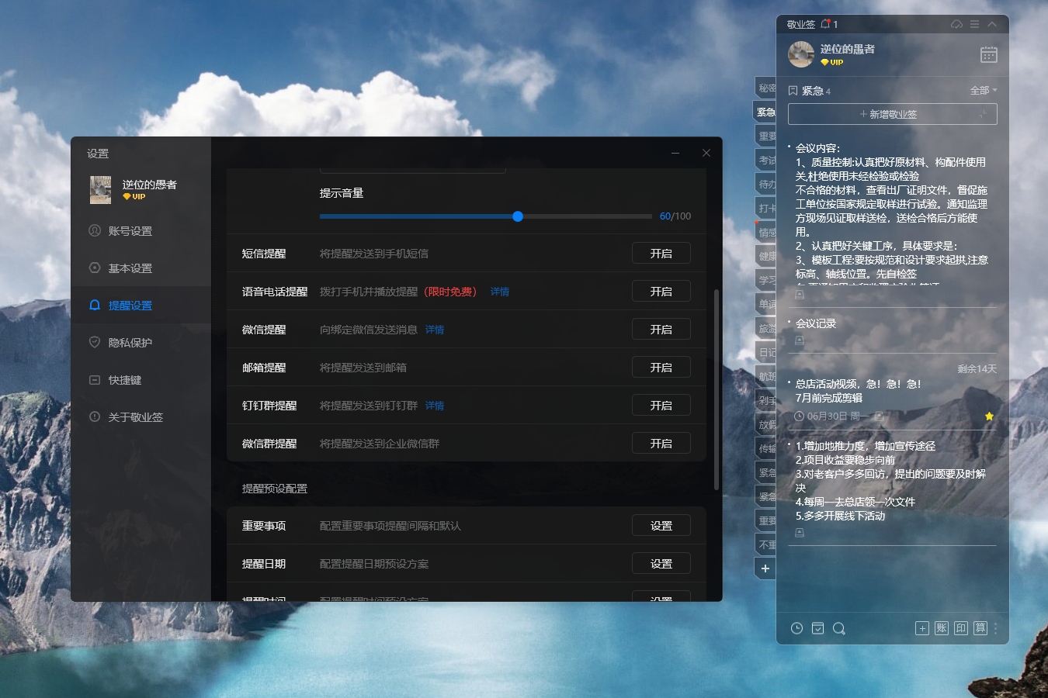This screenshot has height=698, width=1048.
Task: Select the 秘密 category tab
Action: pyautogui.click(x=766, y=88)
